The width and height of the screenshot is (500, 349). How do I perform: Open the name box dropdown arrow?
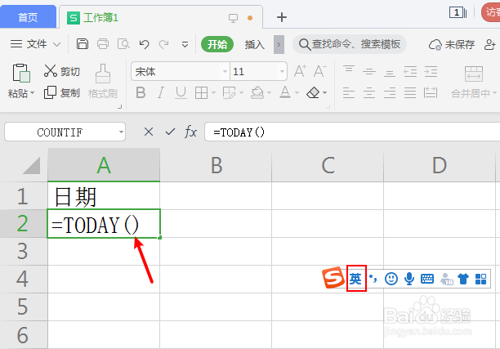coord(121,132)
